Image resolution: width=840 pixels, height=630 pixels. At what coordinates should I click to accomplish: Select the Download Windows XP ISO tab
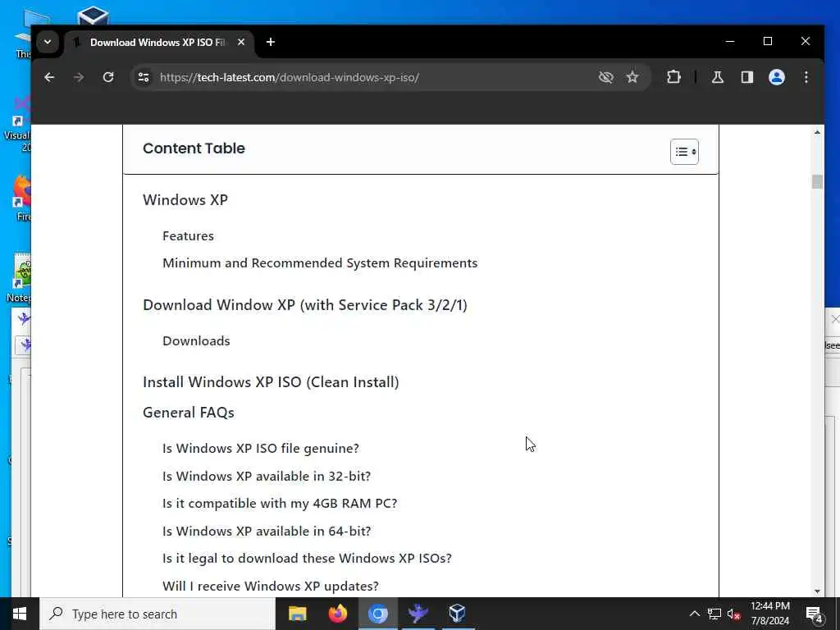[x=158, y=43]
